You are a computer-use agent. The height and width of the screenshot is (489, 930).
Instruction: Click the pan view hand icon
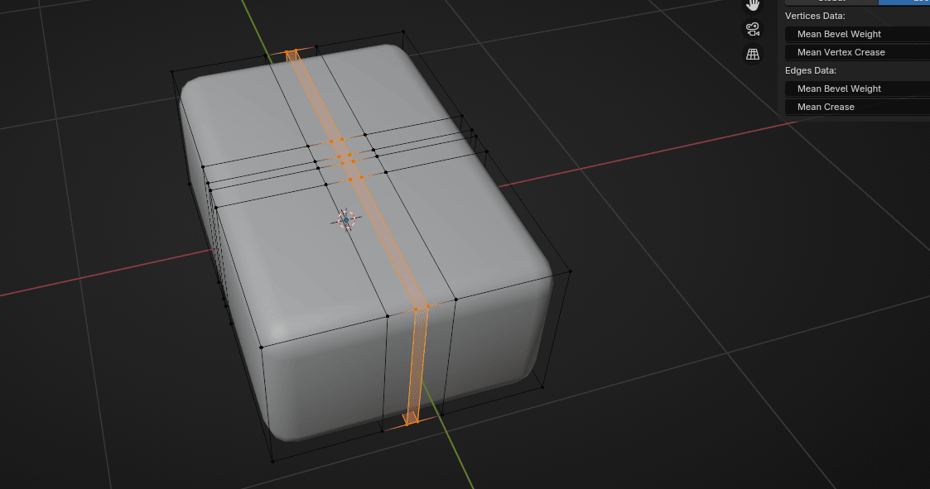[x=753, y=5]
